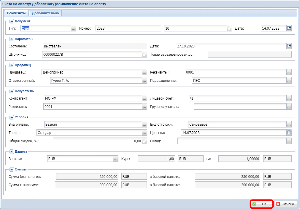Open calendar for Параметры Дата 27.10.2023
This screenshot has height=209, width=300.
pyautogui.click(x=289, y=46)
